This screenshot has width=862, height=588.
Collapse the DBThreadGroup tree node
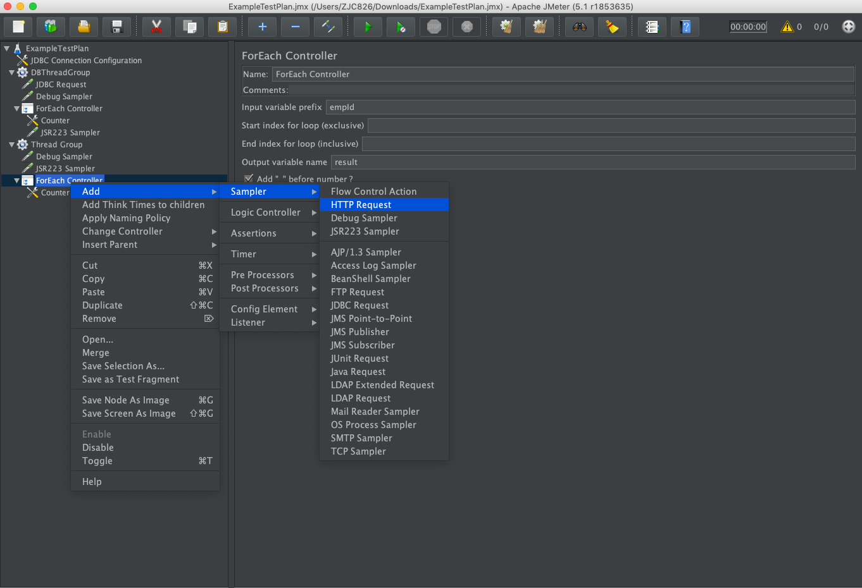pos(11,73)
